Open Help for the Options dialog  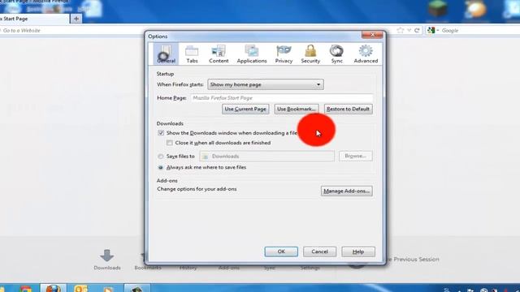point(358,251)
